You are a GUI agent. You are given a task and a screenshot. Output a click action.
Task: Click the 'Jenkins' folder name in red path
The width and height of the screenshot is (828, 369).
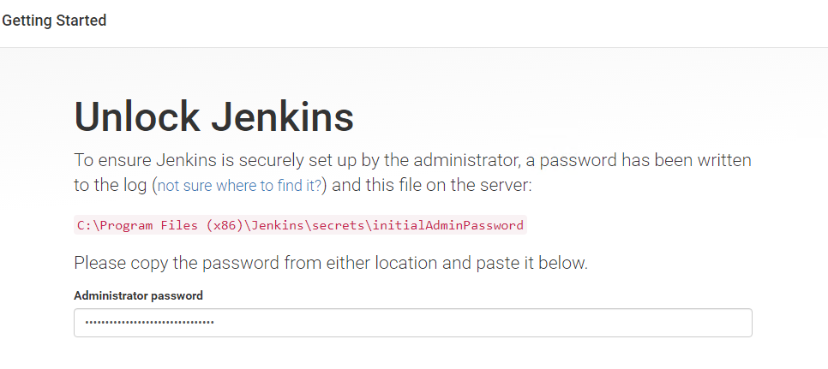point(278,226)
